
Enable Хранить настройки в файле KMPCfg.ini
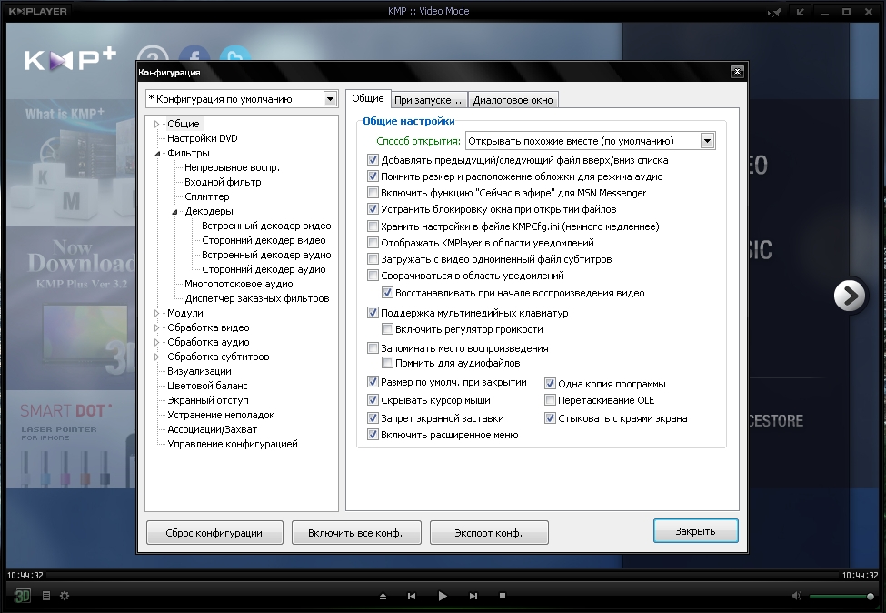click(x=373, y=226)
